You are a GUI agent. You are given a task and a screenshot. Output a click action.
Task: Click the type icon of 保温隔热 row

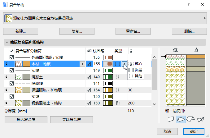117,90
